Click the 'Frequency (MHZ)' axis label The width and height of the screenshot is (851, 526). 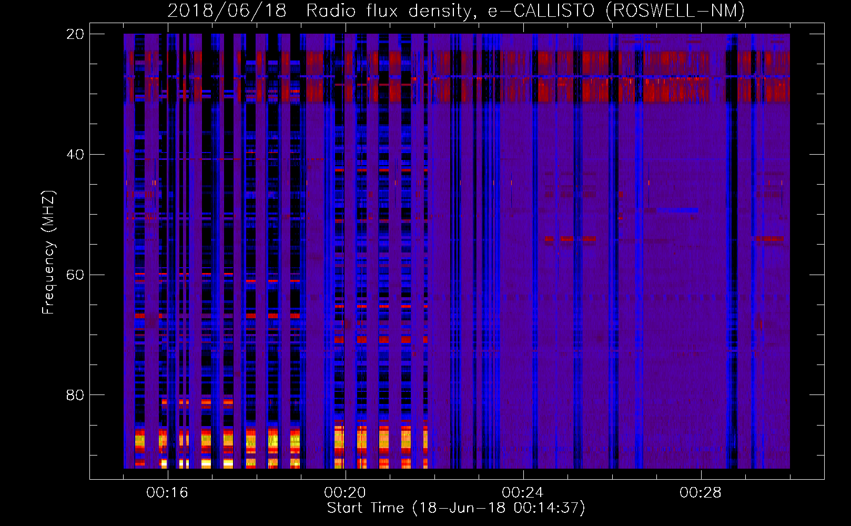coord(48,252)
